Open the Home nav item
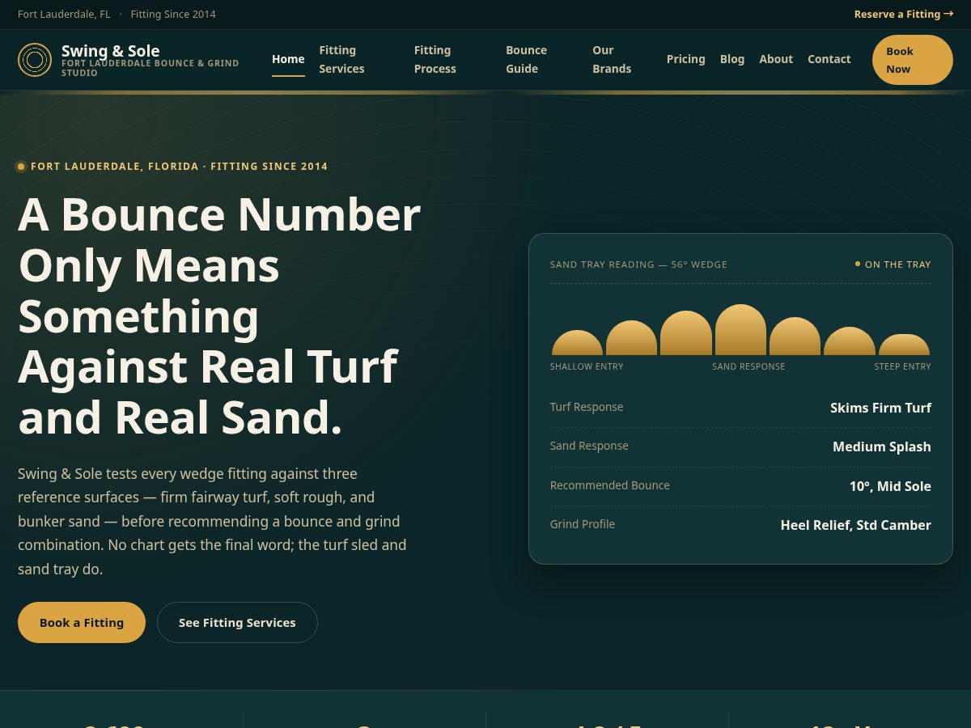Image resolution: width=971 pixels, height=728 pixels. click(x=288, y=59)
